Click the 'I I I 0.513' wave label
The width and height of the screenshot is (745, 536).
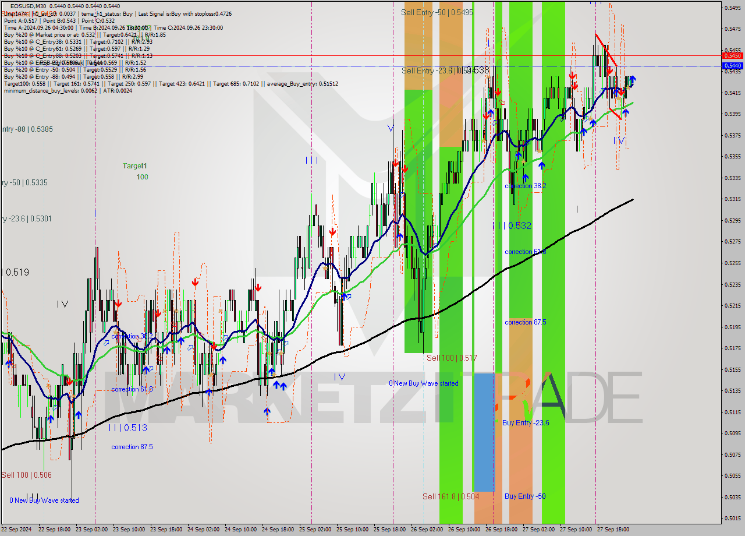127,428
